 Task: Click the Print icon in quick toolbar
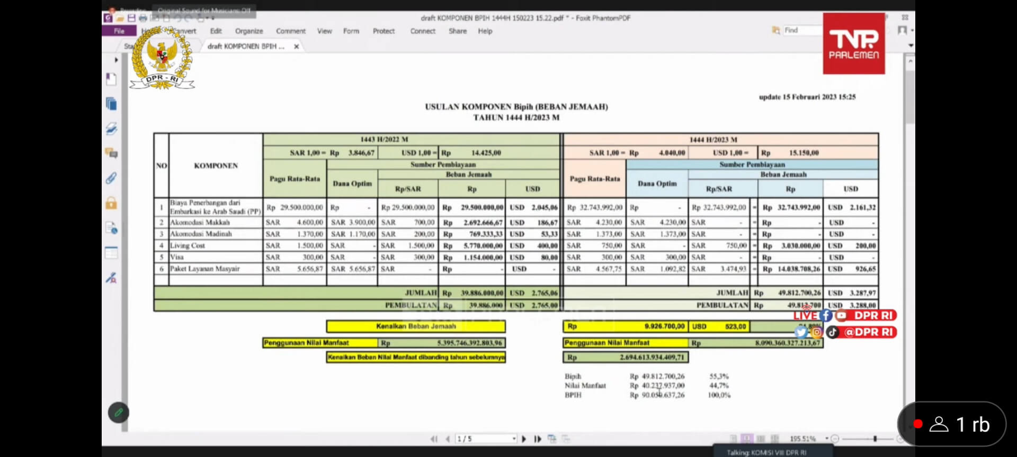[x=143, y=18]
